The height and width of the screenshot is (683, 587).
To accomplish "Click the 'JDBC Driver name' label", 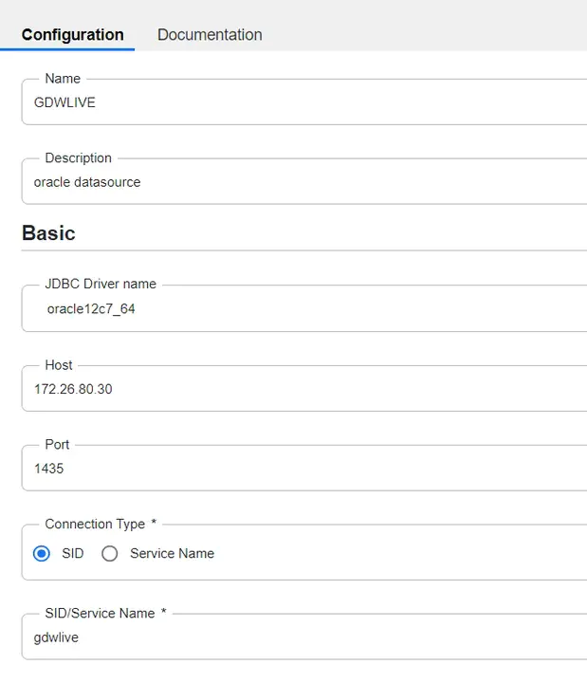I will click(101, 284).
